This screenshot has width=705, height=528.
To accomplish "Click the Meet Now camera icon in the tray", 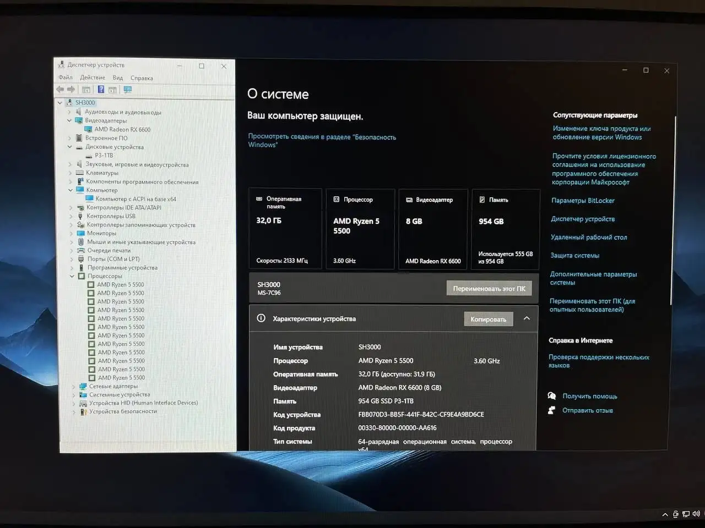I will [x=676, y=515].
